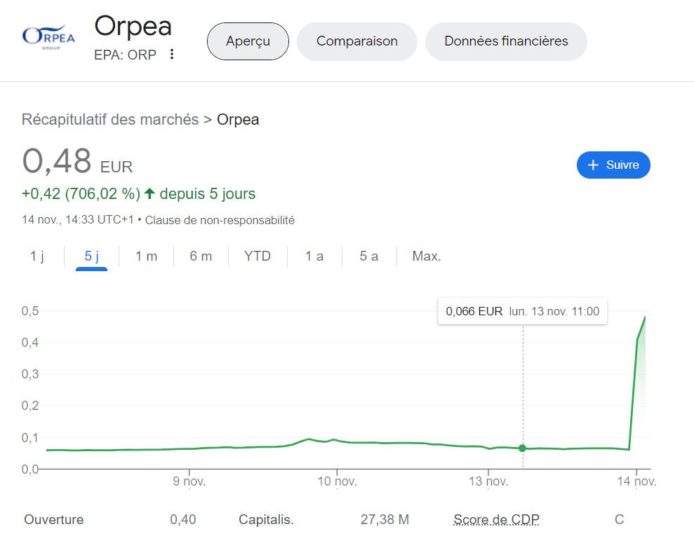Open the Données financières tab

506,41
